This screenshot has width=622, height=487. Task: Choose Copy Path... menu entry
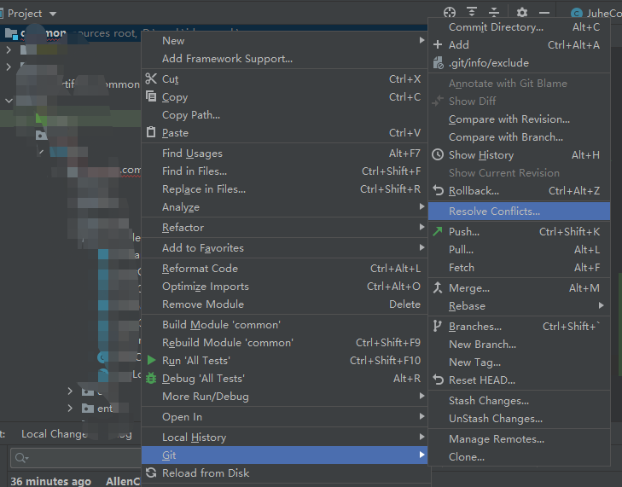point(284,114)
